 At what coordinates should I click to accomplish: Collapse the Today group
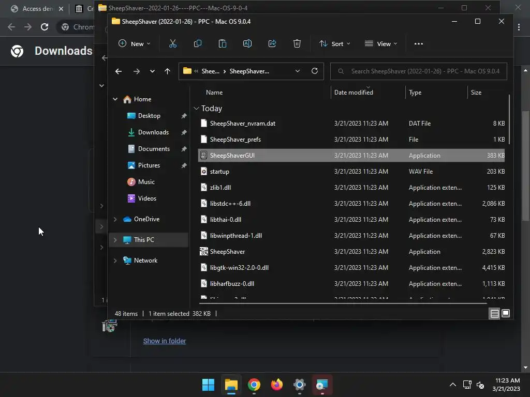(x=196, y=109)
